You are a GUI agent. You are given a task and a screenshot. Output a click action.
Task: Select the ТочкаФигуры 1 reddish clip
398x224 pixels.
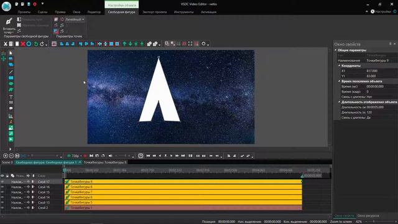(x=183, y=208)
